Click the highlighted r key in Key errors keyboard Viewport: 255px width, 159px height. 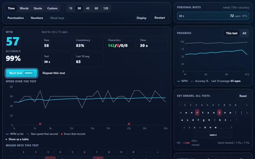click(197, 112)
